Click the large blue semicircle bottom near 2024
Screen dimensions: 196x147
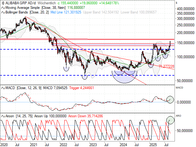[x=124, y=77]
